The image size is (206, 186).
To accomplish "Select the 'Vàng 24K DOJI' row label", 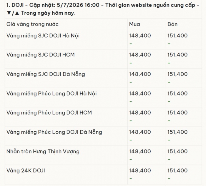I will click(x=26, y=171).
